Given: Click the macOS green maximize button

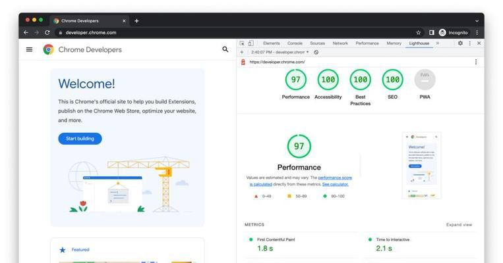Looking at the screenshot, I should 41,20.
